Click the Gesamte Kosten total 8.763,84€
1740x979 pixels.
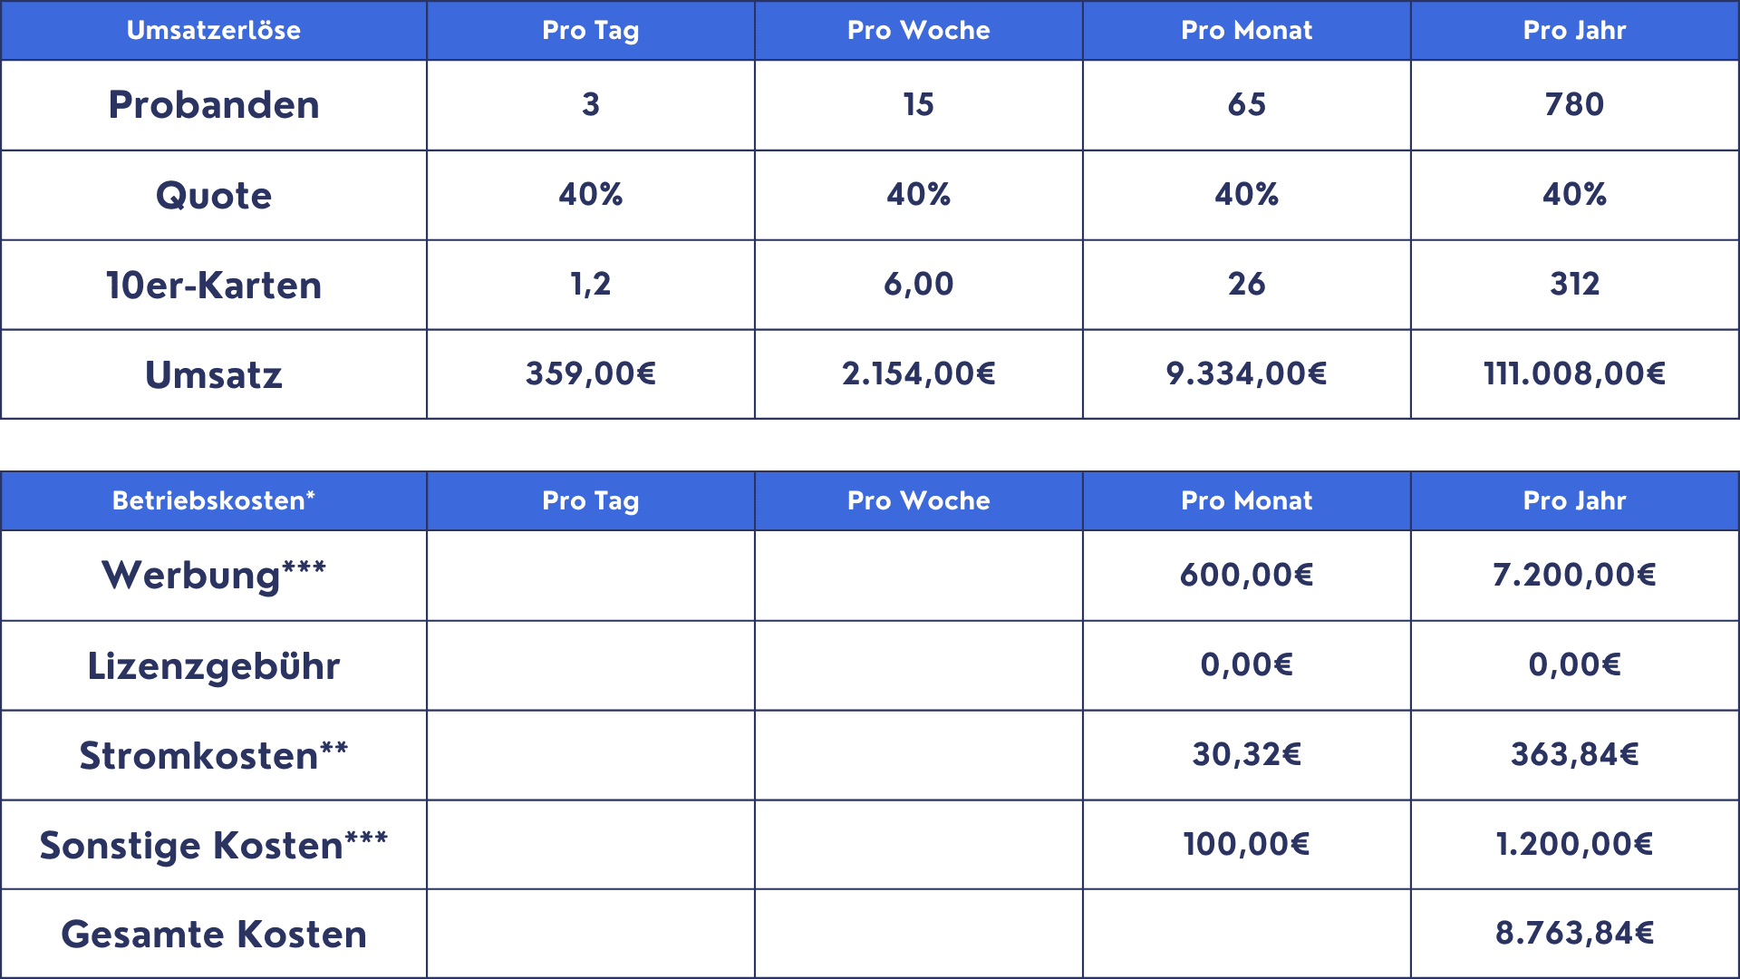[1574, 934]
